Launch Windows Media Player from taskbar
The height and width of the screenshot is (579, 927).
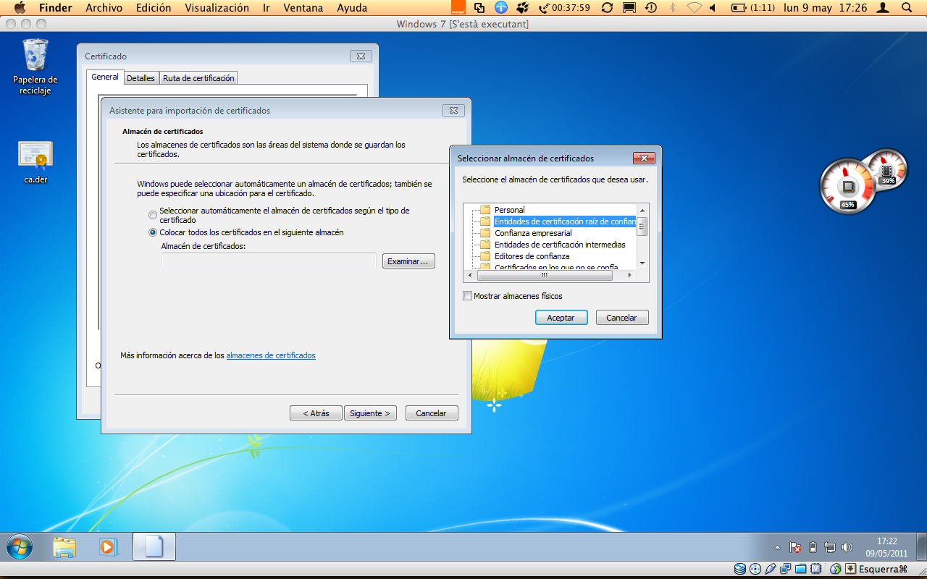108,547
